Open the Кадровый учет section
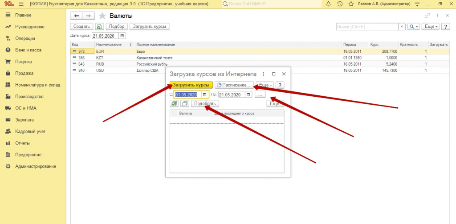 30,131
